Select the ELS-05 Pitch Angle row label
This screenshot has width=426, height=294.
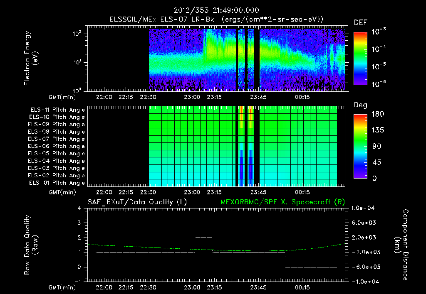[57, 154]
